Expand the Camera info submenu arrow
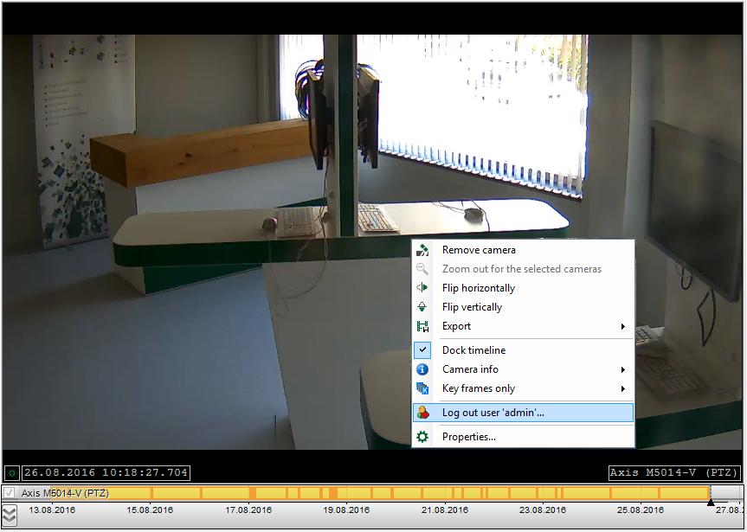This screenshot has height=532, width=747. [622, 369]
